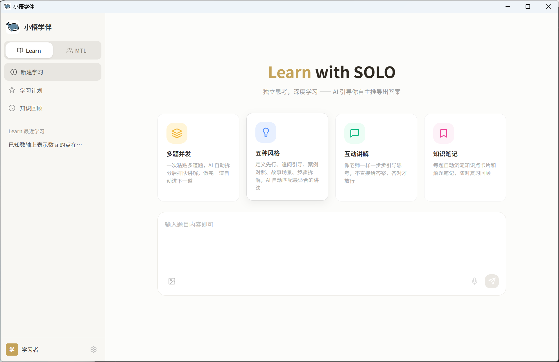The width and height of the screenshot is (559, 362).
Task: Activate the microphone voice input
Action: 474,281
